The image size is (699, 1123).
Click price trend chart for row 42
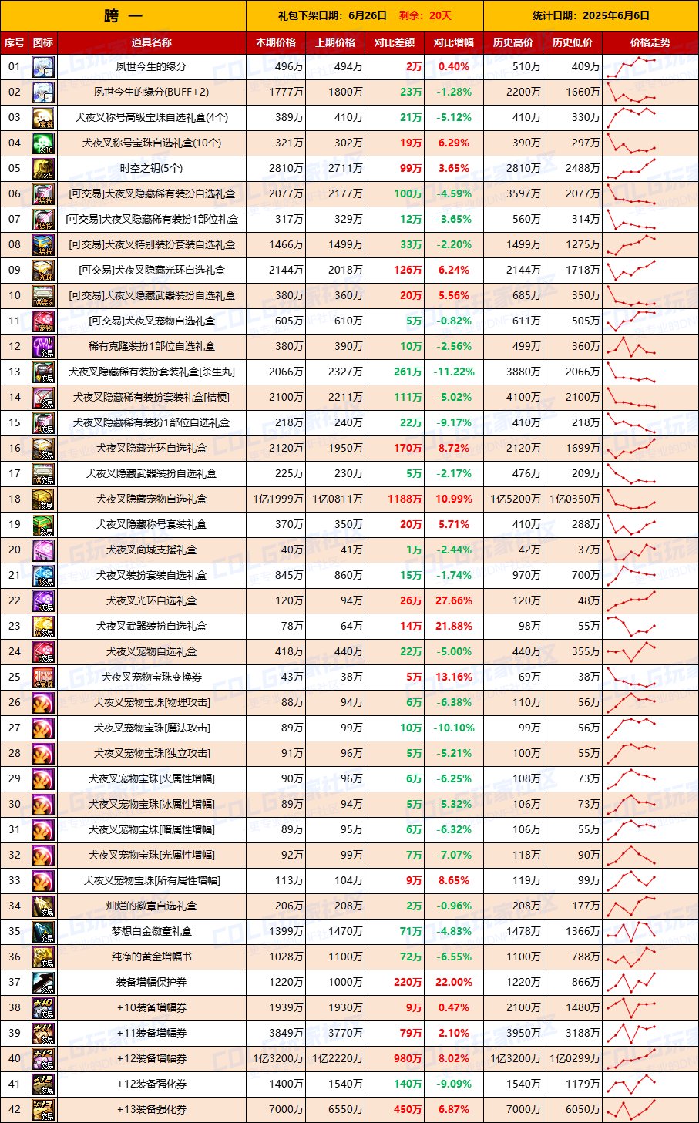(x=631, y=1110)
